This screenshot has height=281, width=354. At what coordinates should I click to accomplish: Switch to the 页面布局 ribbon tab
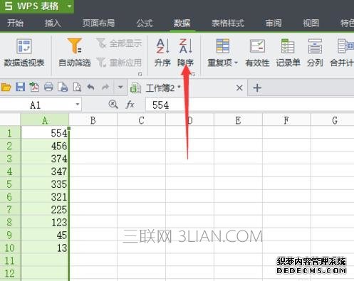(98, 23)
